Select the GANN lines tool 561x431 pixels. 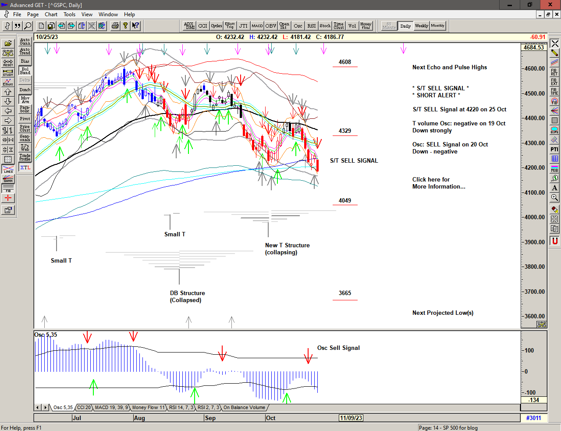(x=8, y=179)
